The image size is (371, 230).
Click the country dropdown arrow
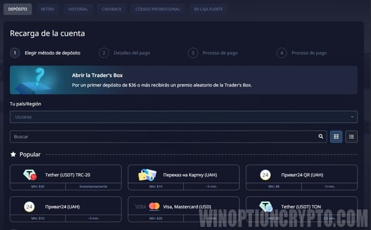point(352,117)
